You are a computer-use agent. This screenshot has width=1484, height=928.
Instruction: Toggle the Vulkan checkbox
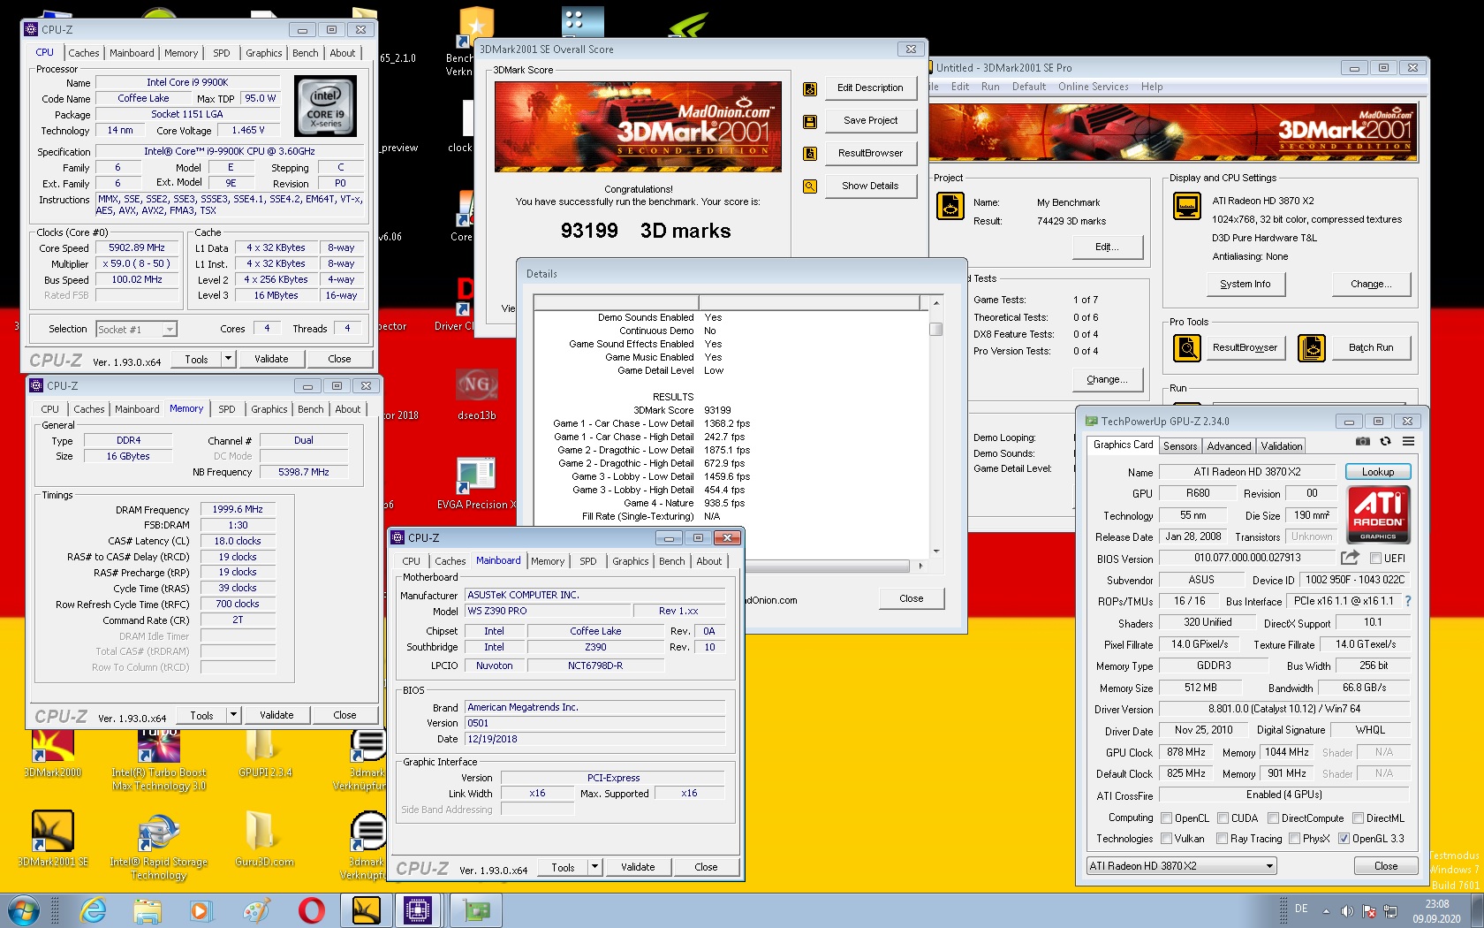[1166, 839]
